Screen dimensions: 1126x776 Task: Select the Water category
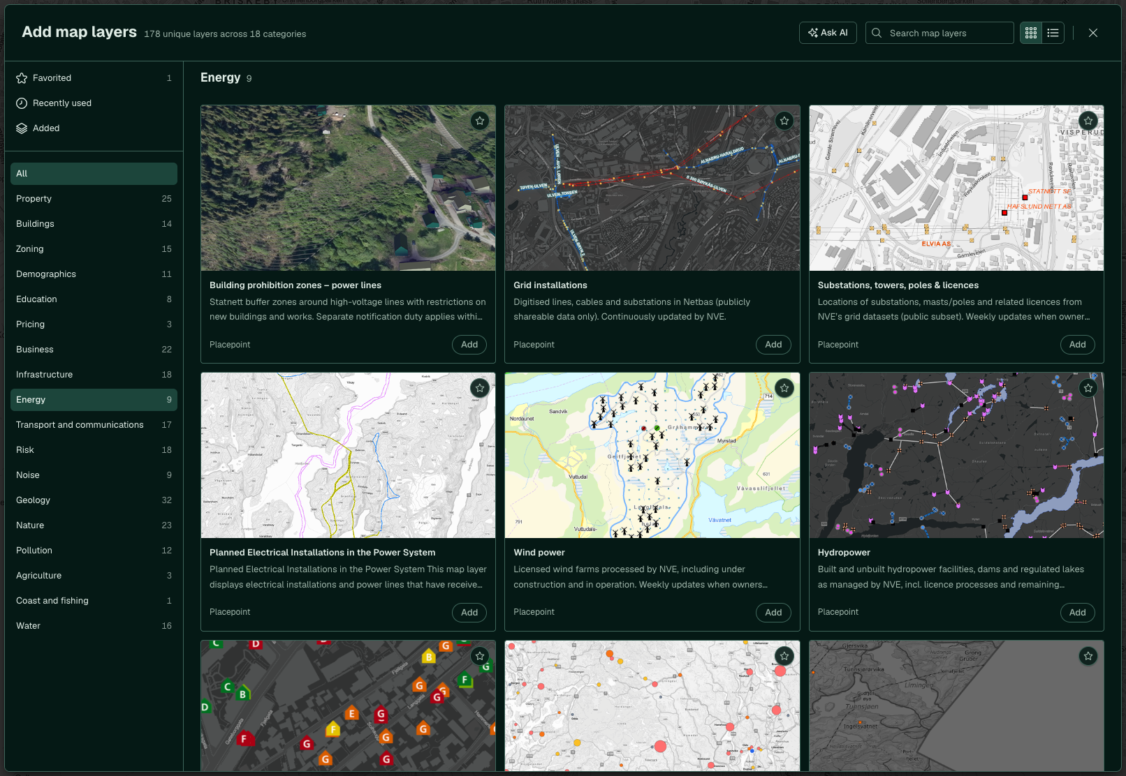(x=94, y=626)
